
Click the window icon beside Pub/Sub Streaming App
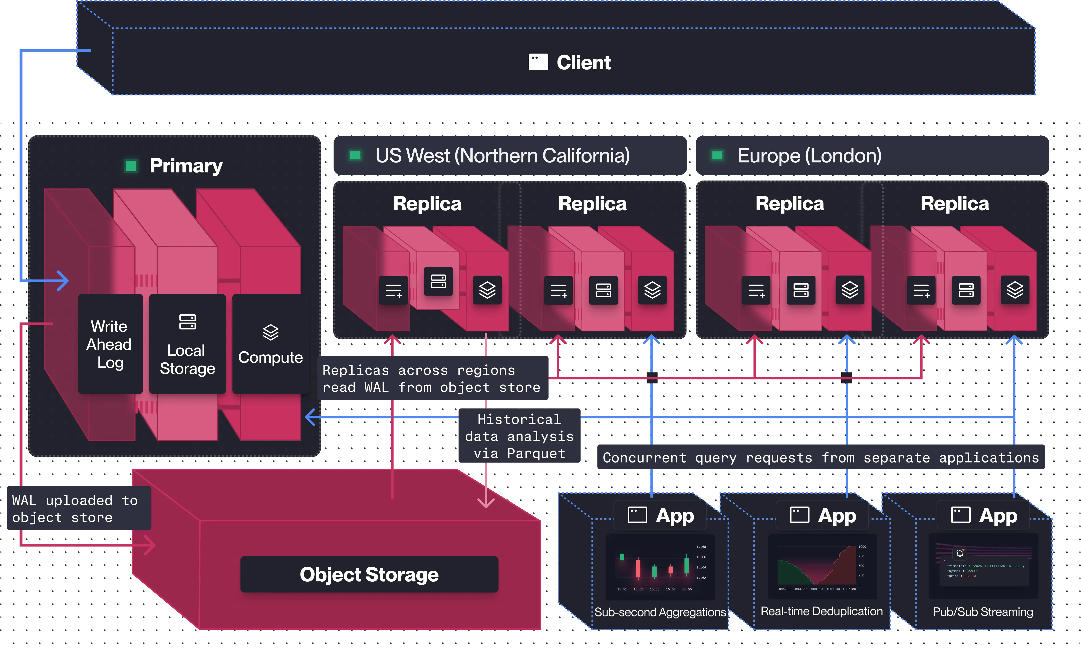tap(961, 515)
